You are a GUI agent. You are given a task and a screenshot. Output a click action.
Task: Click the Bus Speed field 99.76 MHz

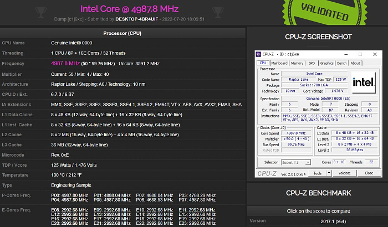[x=296, y=145]
